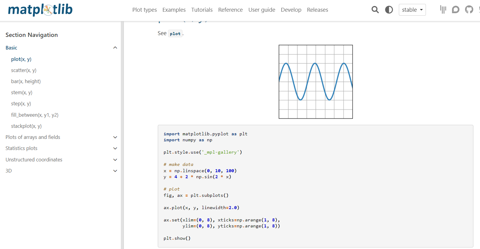This screenshot has width=480, height=249.
Task: Expand the 3D section chevron
Action: (115, 171)
